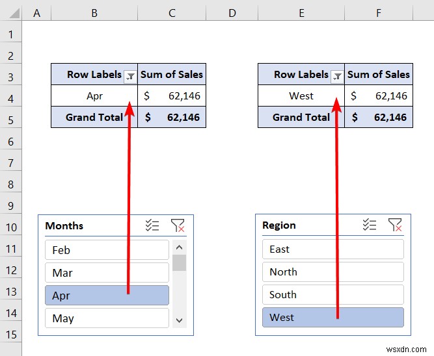The width and height of the screenshot is (434, 356).
Task: Toggle Multi-Select in Months slicer
Action: coord(152,225)
